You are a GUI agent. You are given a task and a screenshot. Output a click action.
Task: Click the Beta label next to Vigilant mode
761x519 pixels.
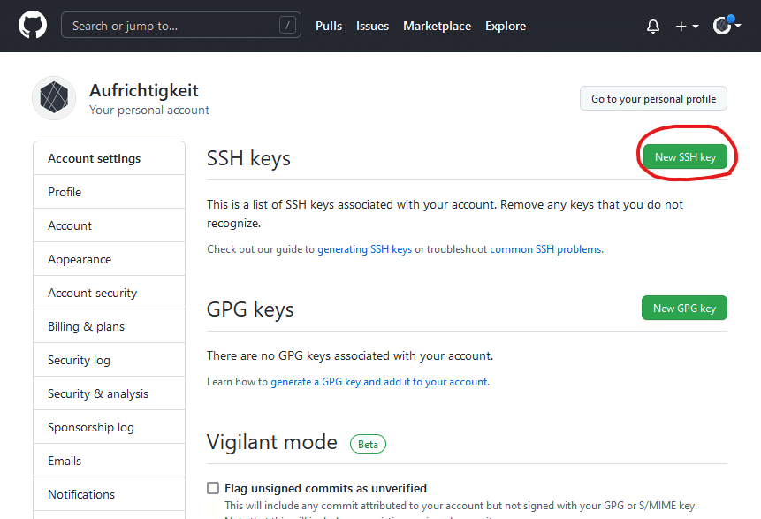(x=368, y=444)
